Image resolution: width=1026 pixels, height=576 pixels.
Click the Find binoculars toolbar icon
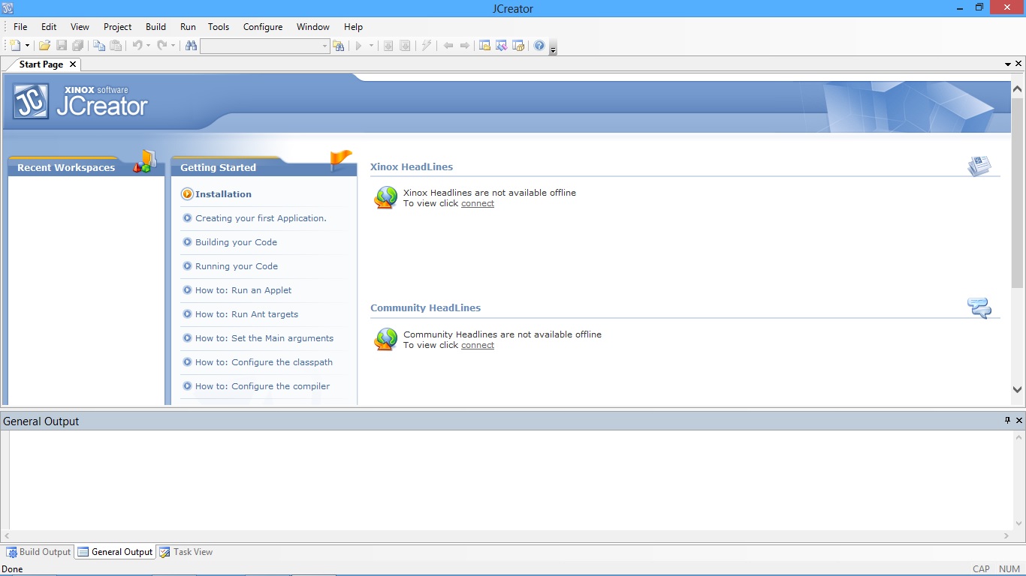pos(191,46)
